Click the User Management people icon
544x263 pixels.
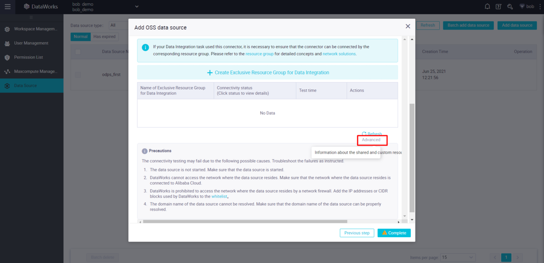7,43
